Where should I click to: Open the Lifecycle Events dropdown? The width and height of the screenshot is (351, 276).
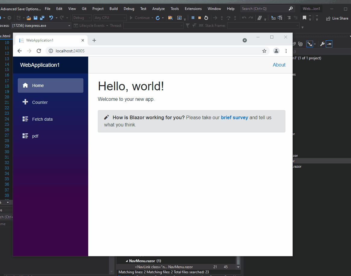(91, 26)
